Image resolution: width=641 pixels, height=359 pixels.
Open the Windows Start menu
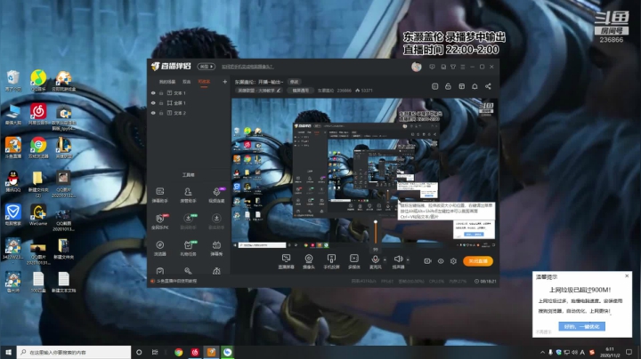(x=8, y=352)
